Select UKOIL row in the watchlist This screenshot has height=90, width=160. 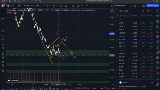tap(136, 23)
